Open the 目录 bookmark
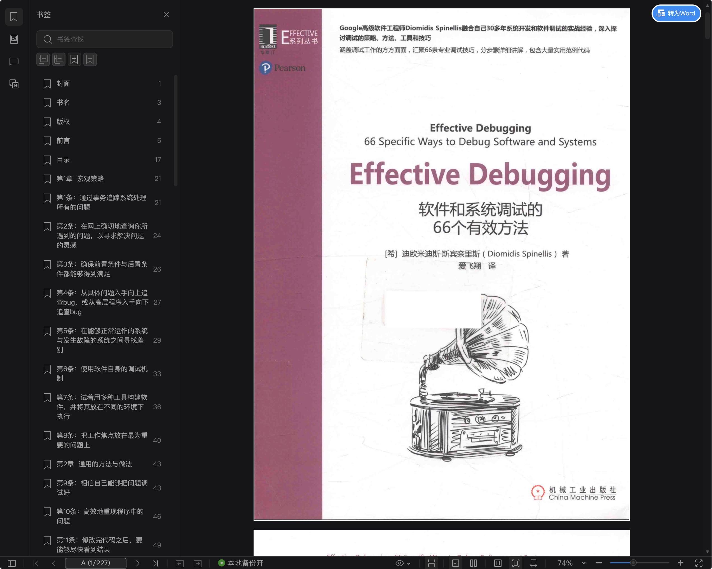The height and width of the screenshot is (569, 712). (103, 160)
